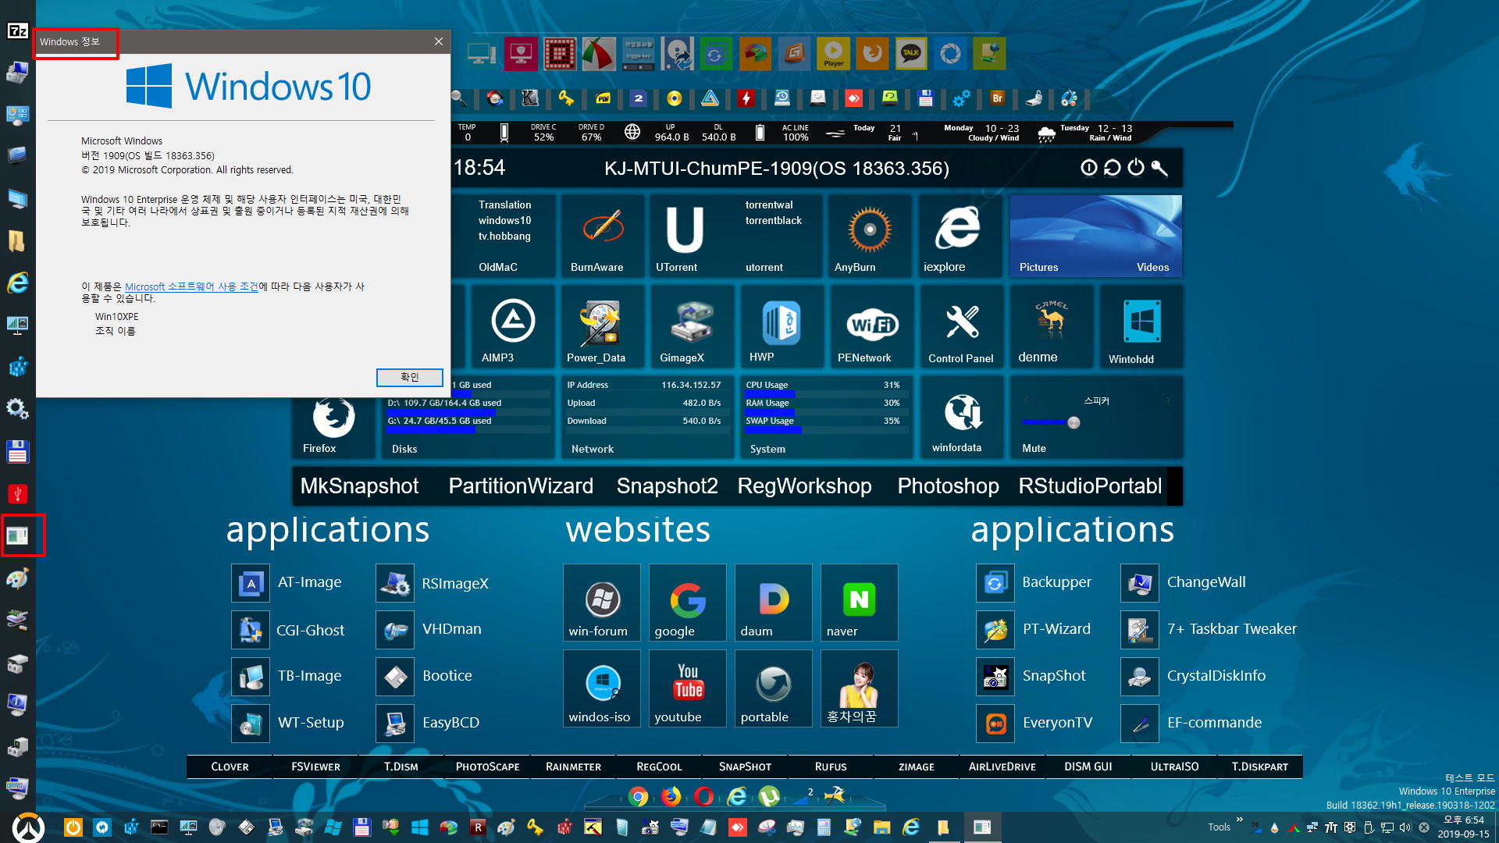Viewport: 1499px width, 843px height.
Task: Open the naver website tile
Action: (x=859, y=603)
